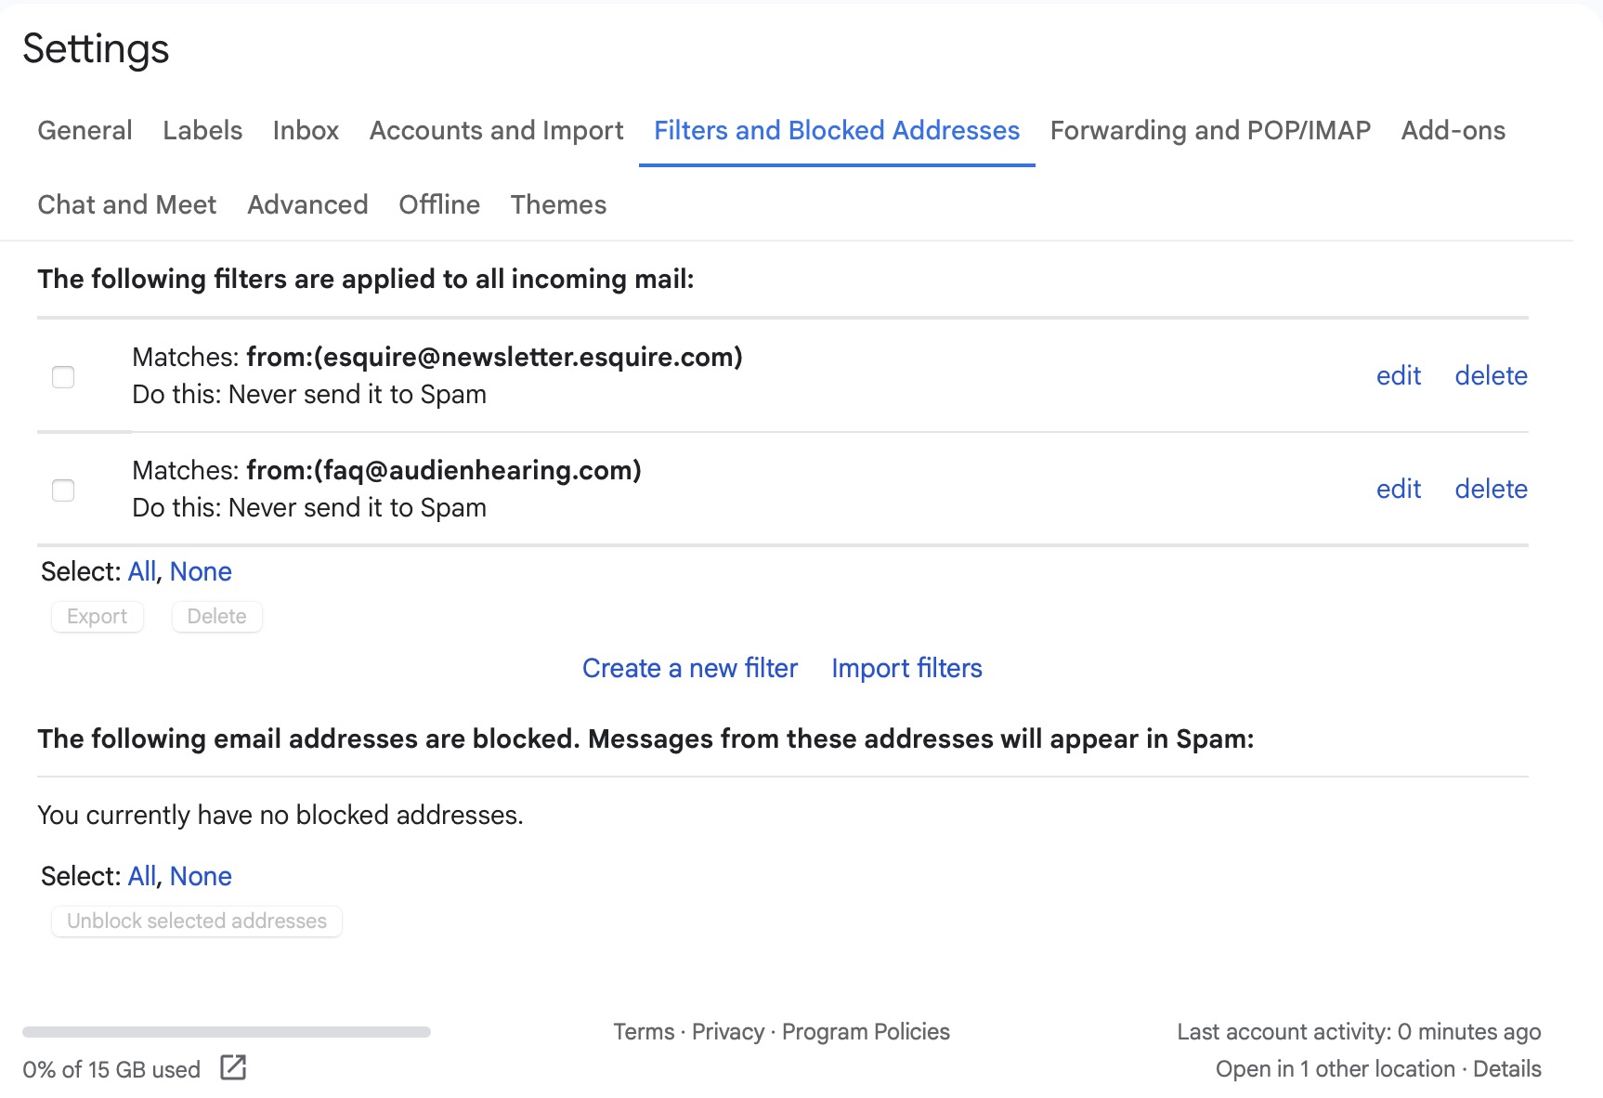1603x1098 pixels.
Task: Click Create a new filter
Action: click(689, 668)
